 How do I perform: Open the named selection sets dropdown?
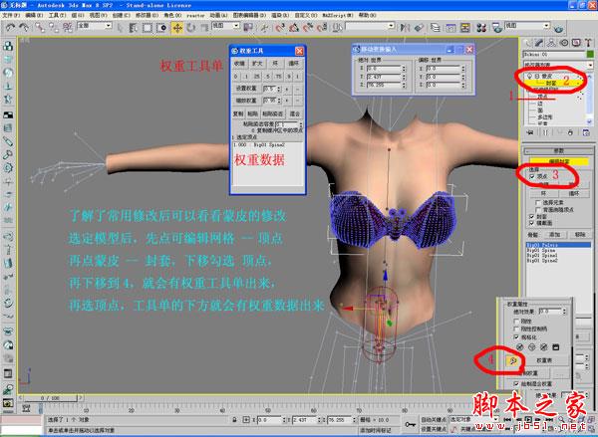pos(370,26)
